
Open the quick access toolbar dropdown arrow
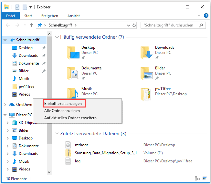(x=31, y=7)
